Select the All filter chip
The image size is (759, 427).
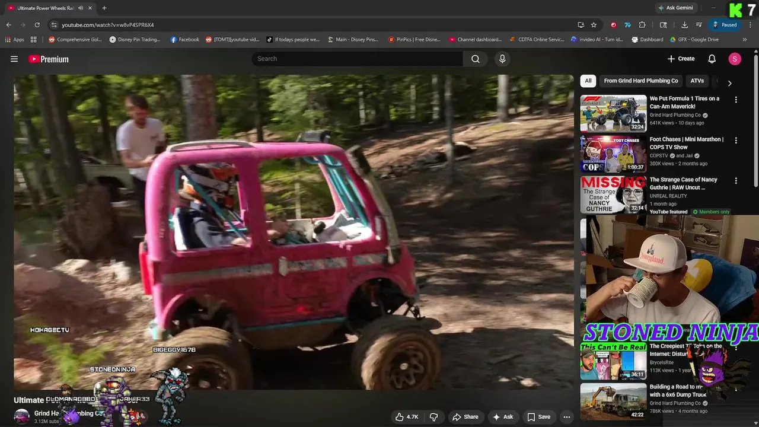588,81
